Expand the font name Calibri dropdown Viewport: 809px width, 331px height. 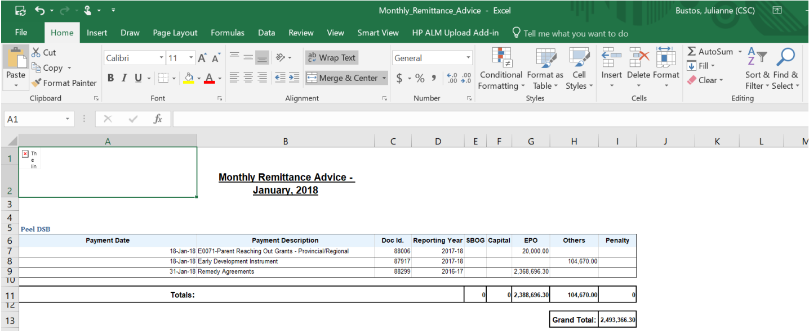pyautogui.click(x=162, y=58)
